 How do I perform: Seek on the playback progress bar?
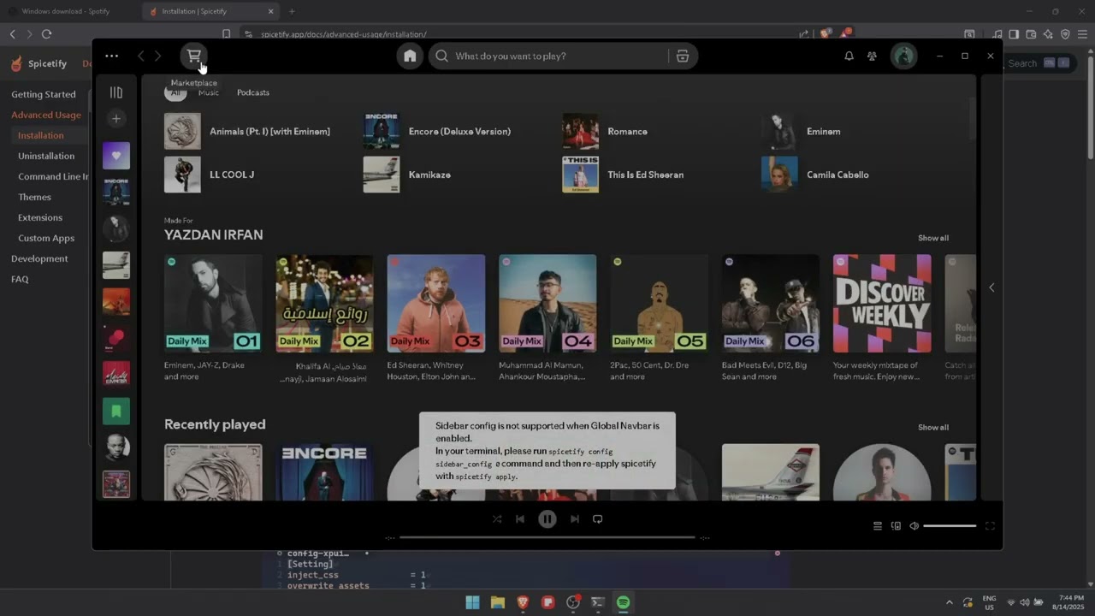[x=547, y=537]
